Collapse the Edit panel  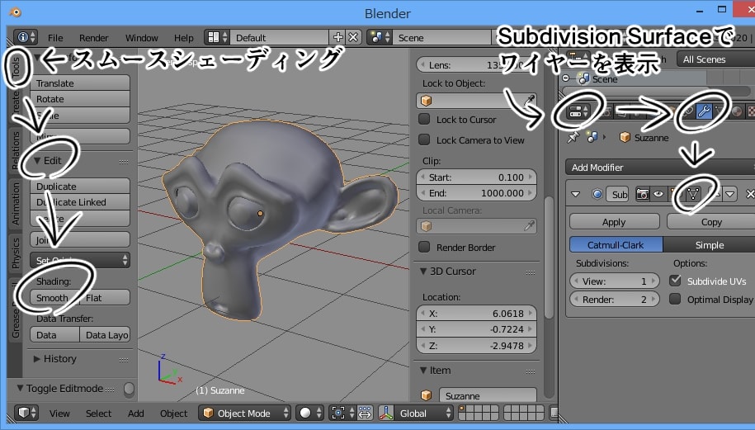(37, 160)
